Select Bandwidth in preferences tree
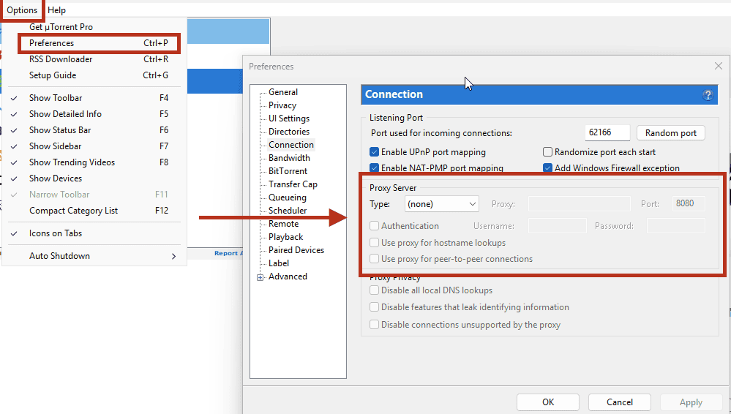Screen dimensions: 731x414 289,157
